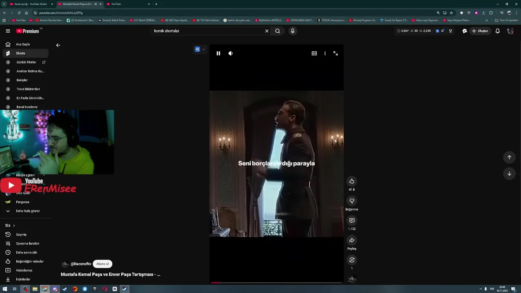Open Oynatma listeleri playlists

[26, 243]
